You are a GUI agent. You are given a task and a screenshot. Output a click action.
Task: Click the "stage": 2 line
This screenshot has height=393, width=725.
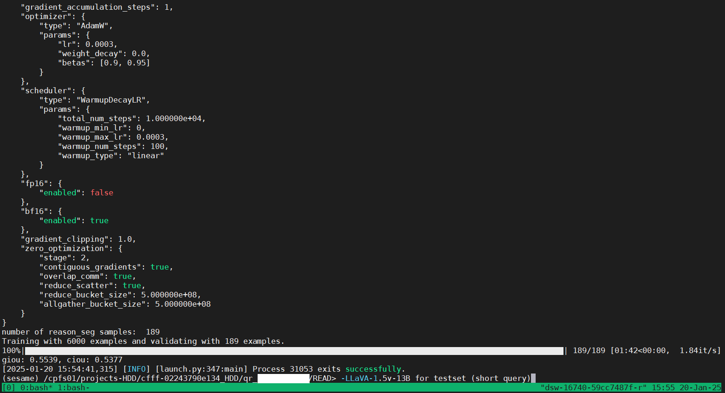65,258
